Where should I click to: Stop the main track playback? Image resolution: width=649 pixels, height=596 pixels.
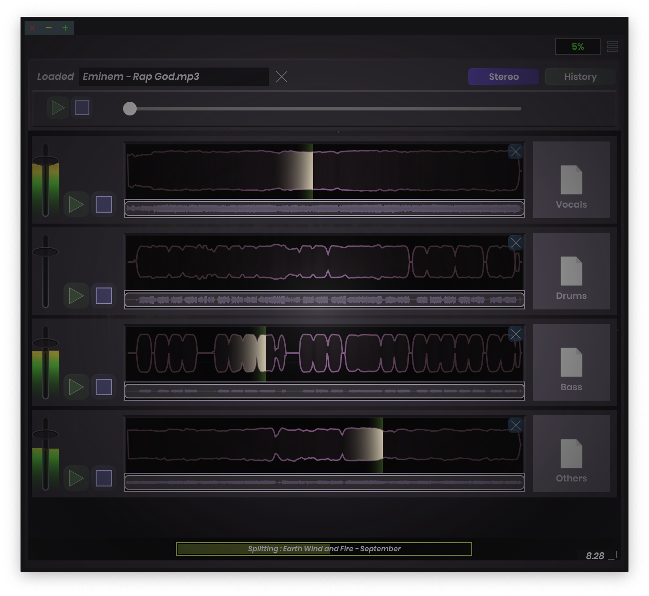(x=82, y=108)
